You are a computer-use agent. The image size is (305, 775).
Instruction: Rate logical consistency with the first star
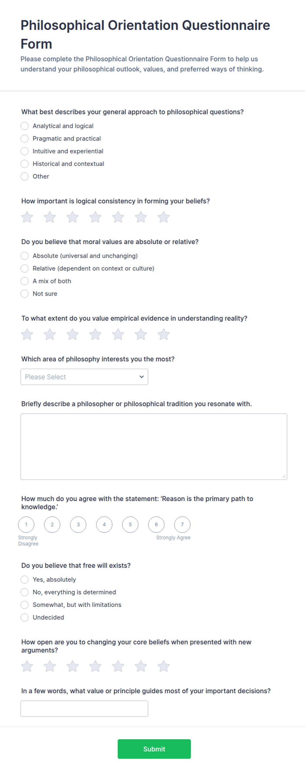pos(27,217)
